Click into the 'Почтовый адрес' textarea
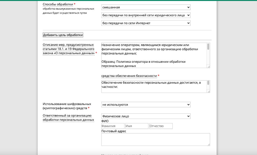The width and height of the screenshot is (257, 155). click(x=156, y=139)
